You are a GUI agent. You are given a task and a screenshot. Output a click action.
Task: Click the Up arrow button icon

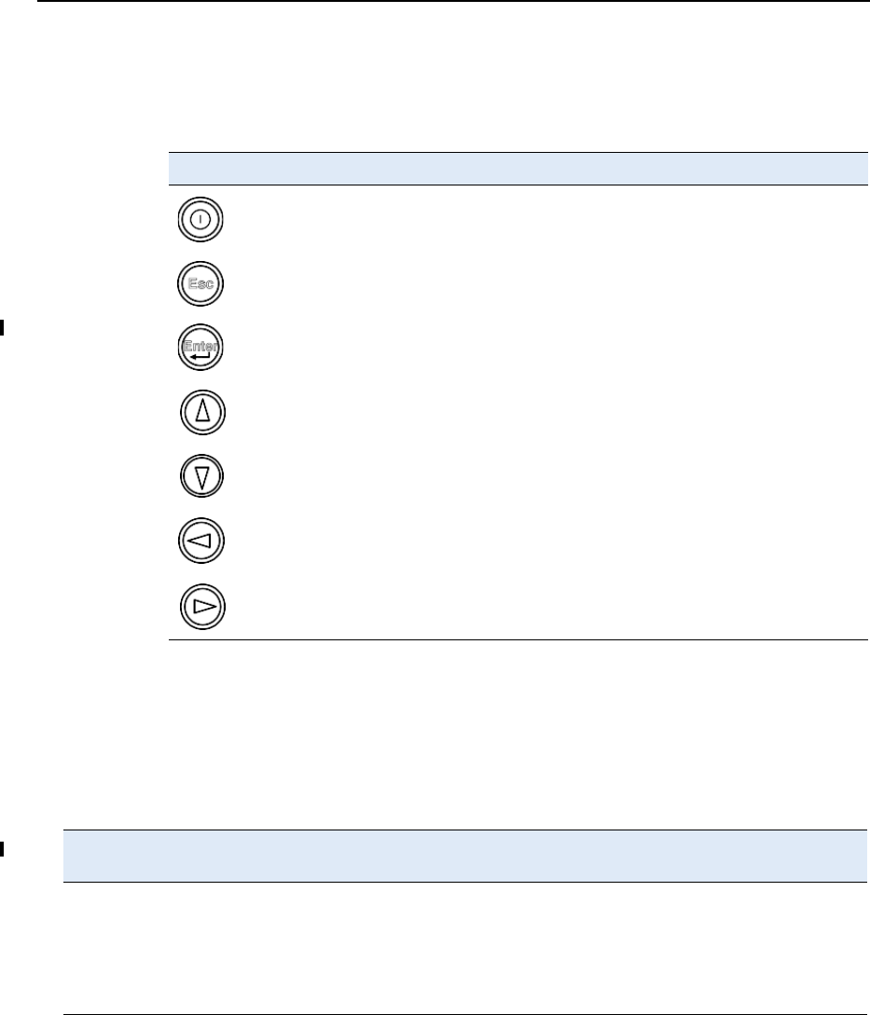(x=200, y=413)
